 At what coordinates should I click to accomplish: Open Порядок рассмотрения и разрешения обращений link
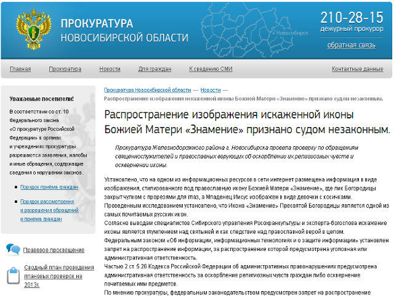pos(49,210)
